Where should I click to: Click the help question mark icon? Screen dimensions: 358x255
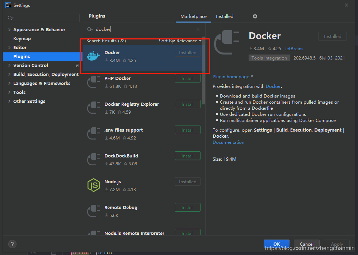coord(12,244)
